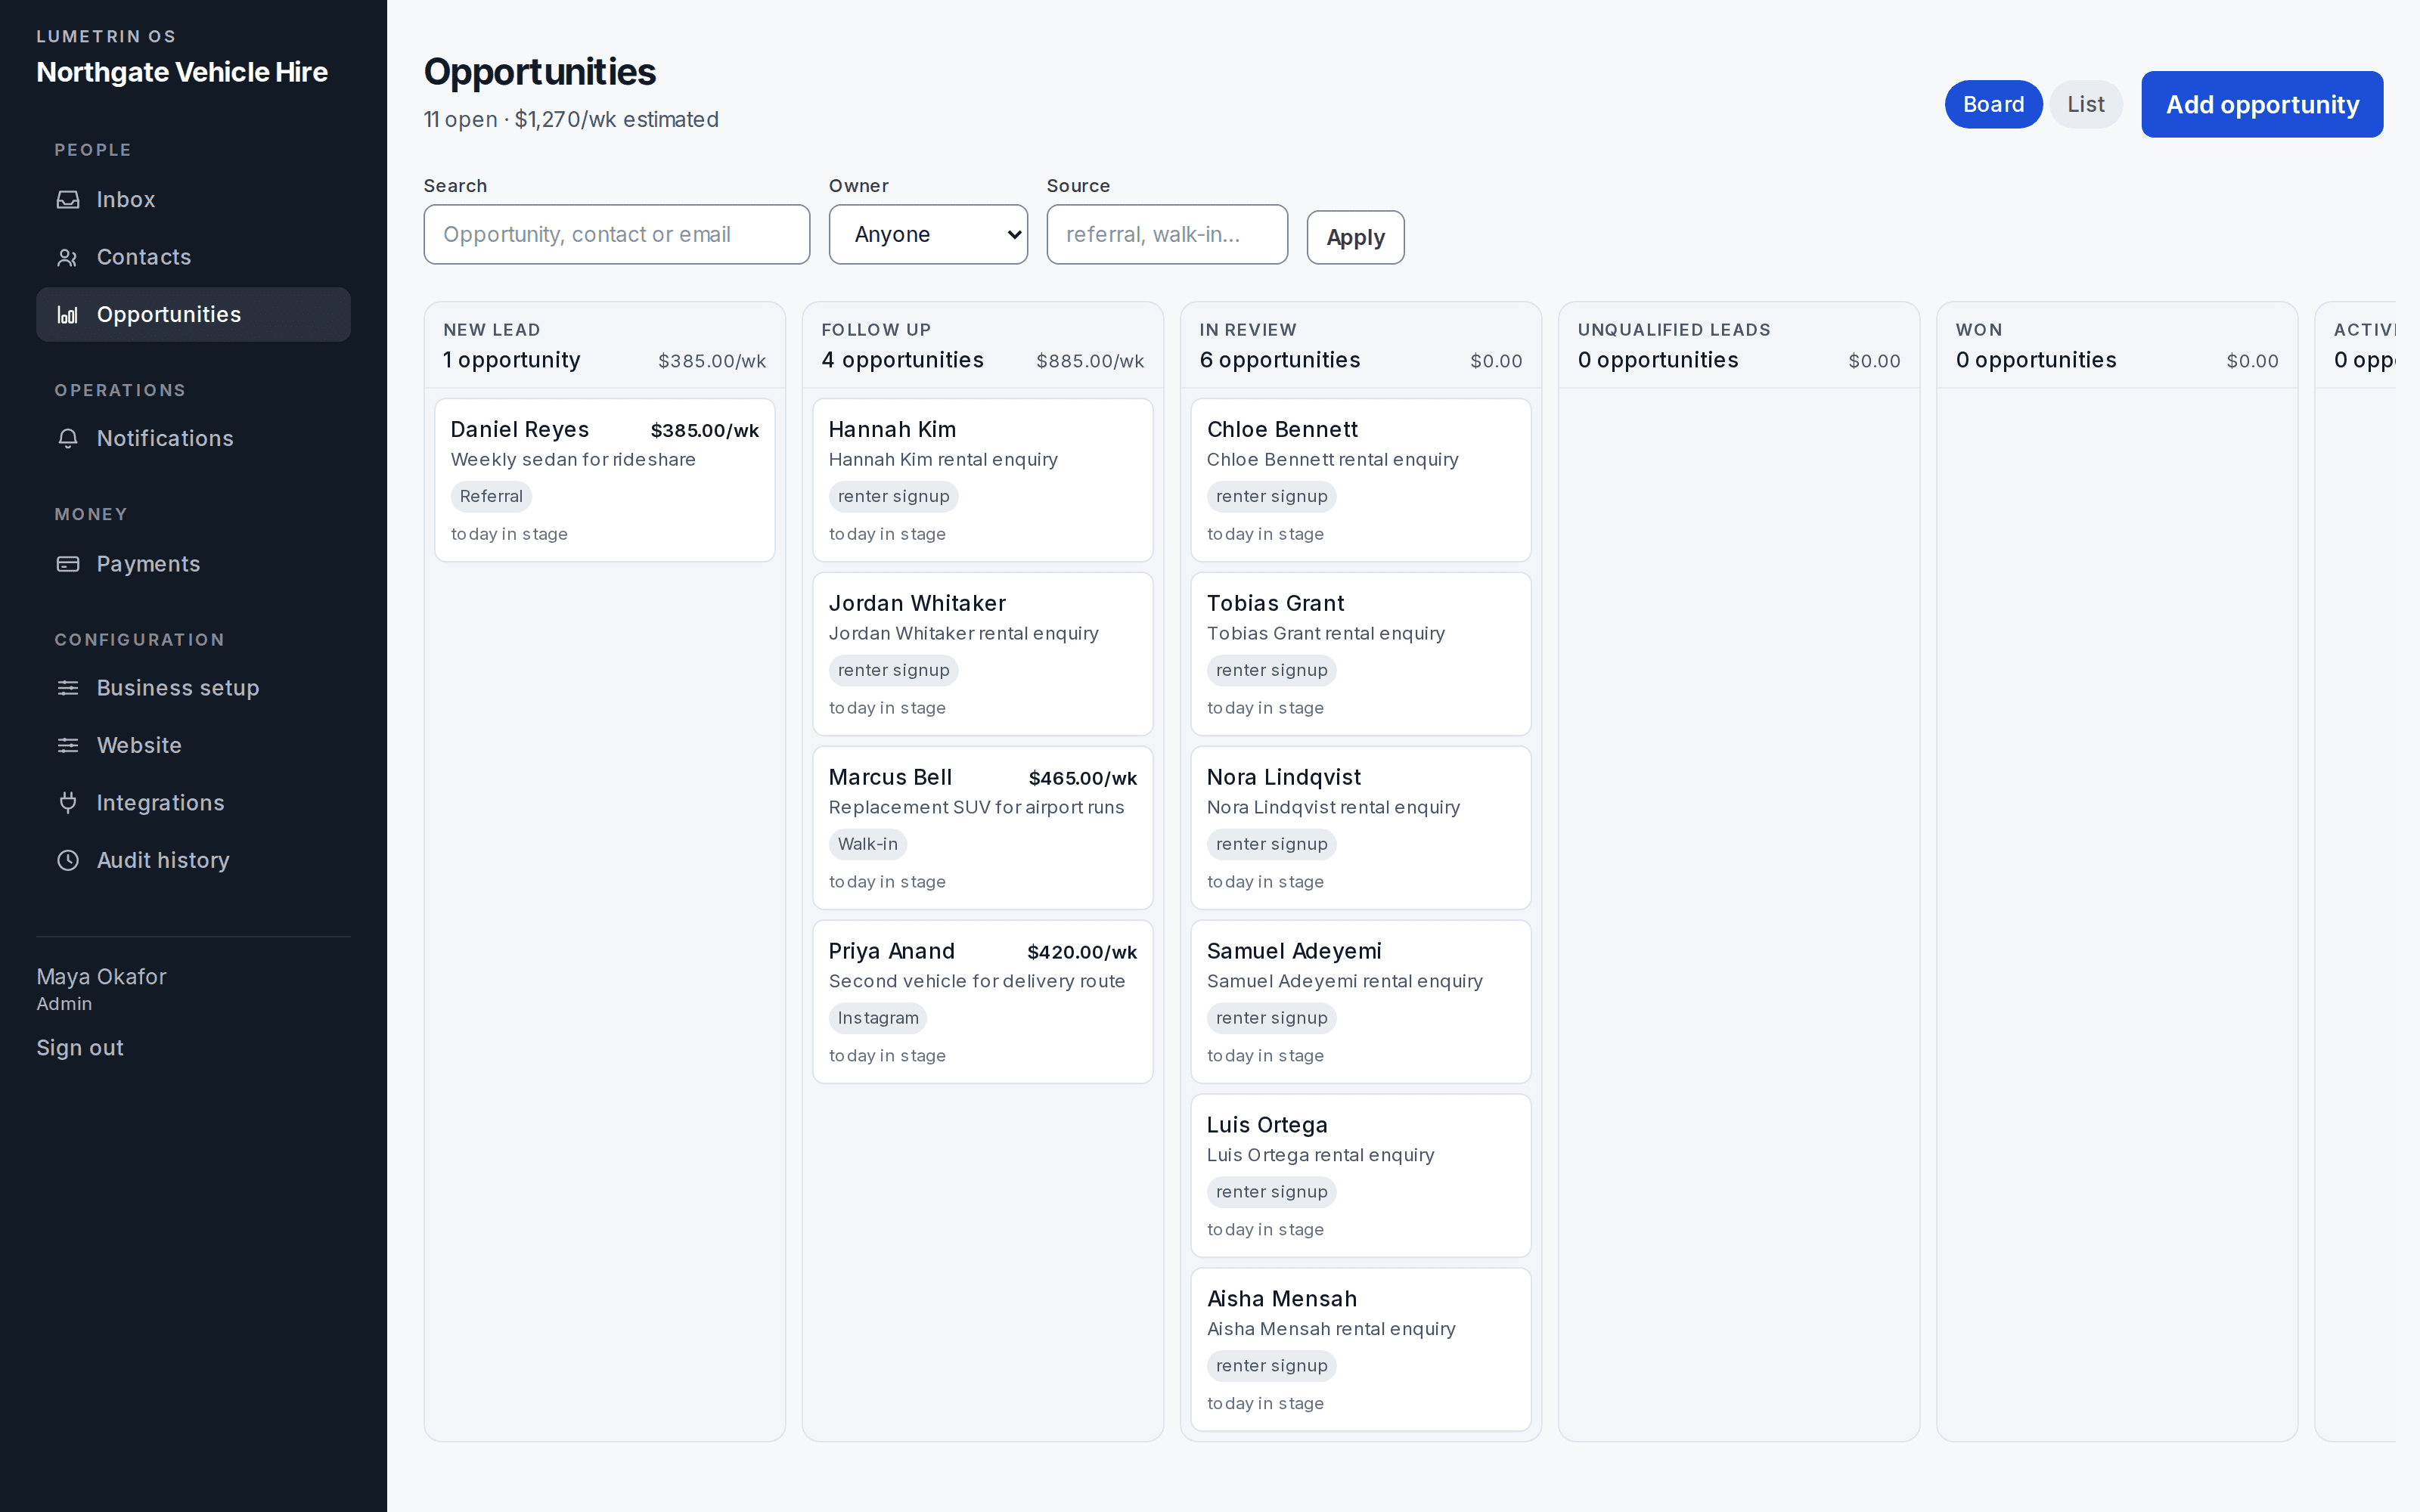Open Inbox in sidebar

[x=193, y=200]
